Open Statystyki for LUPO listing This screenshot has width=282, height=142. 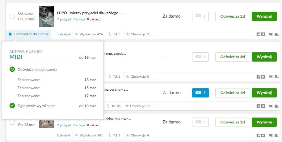pyautogui.click(x=63, y=34)
